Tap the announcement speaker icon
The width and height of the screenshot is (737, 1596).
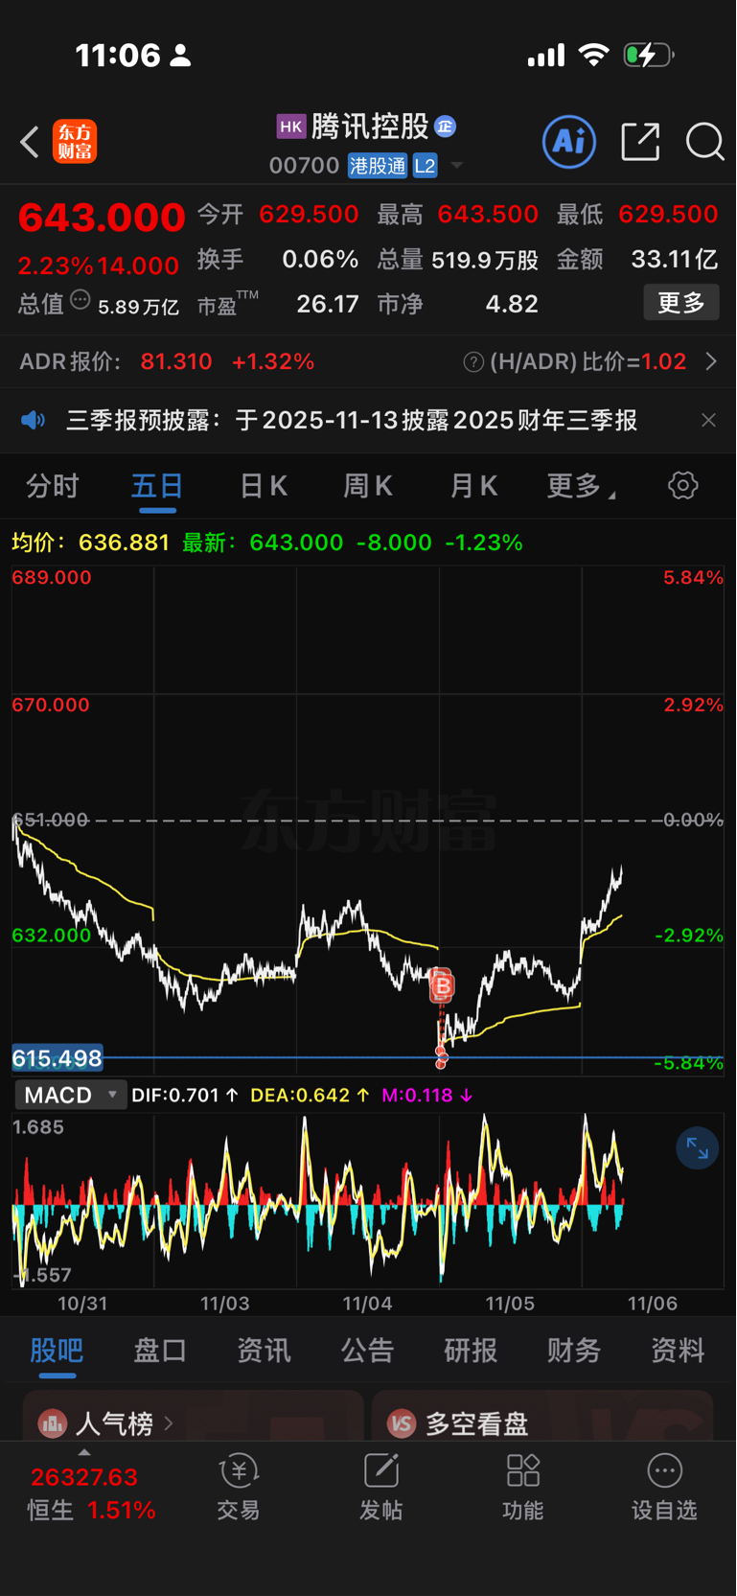[x=34, y=420]
